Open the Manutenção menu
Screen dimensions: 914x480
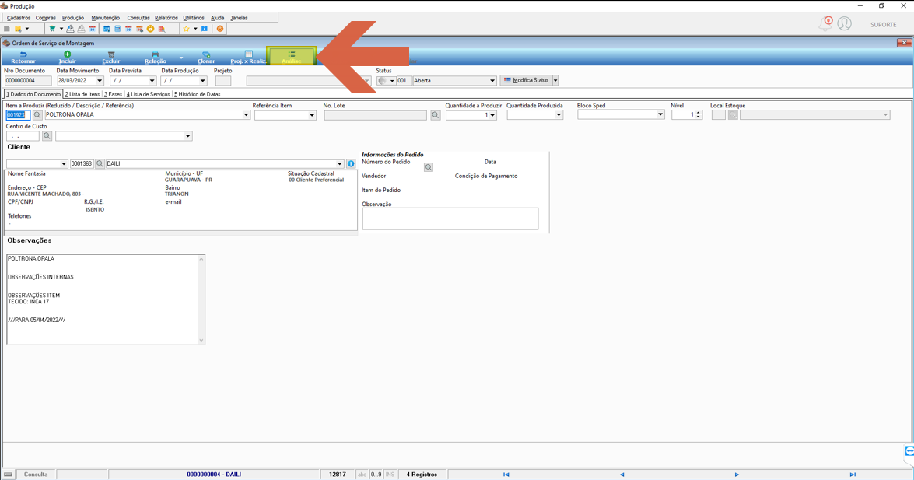106,18
